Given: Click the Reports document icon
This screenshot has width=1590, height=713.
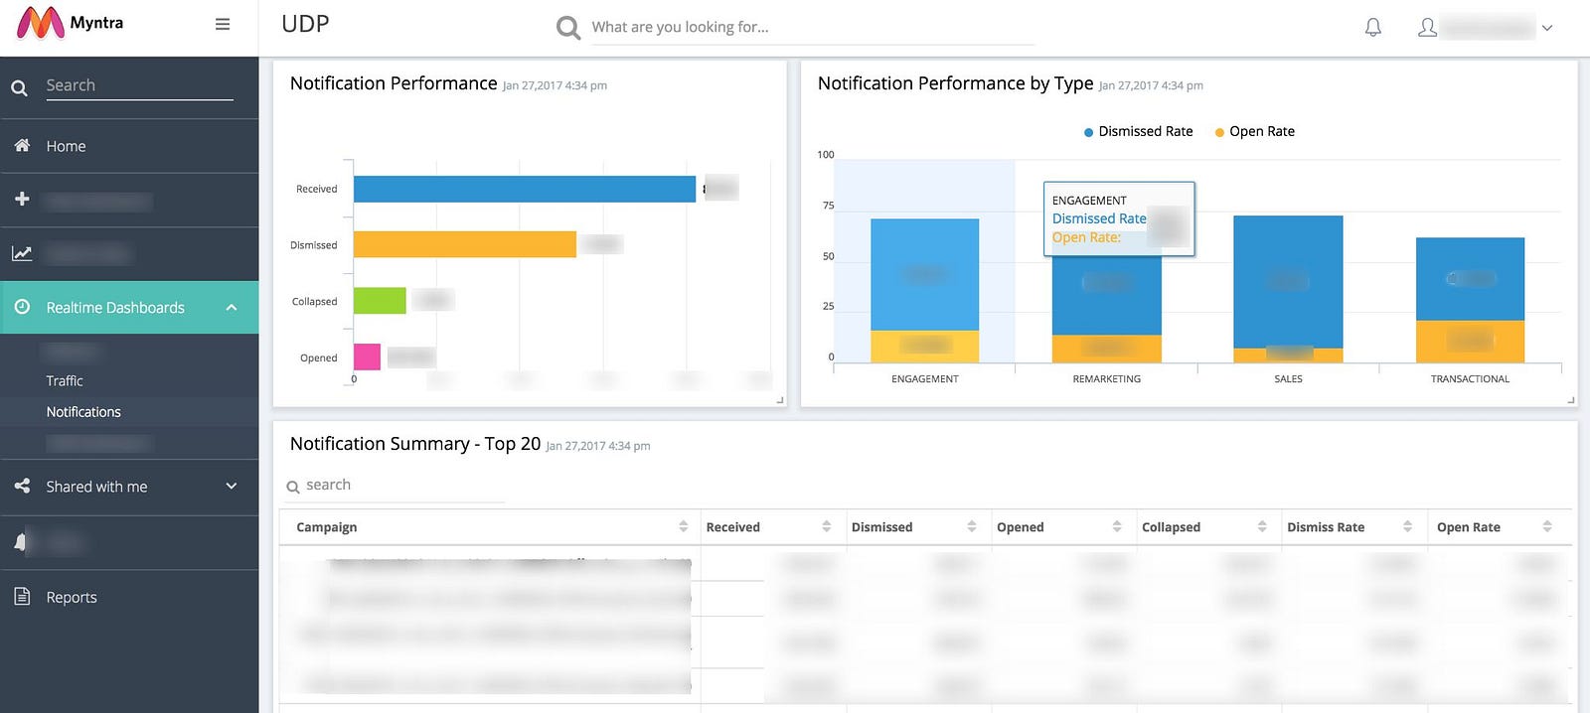Looking at the screenshot, I should [22, 597].
